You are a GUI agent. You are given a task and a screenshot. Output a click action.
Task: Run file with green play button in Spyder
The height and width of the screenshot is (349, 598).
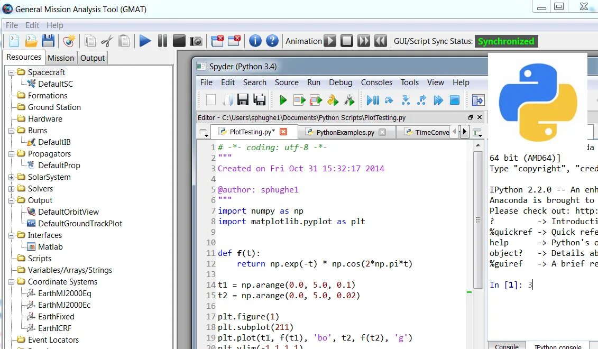tap(283, 100)
